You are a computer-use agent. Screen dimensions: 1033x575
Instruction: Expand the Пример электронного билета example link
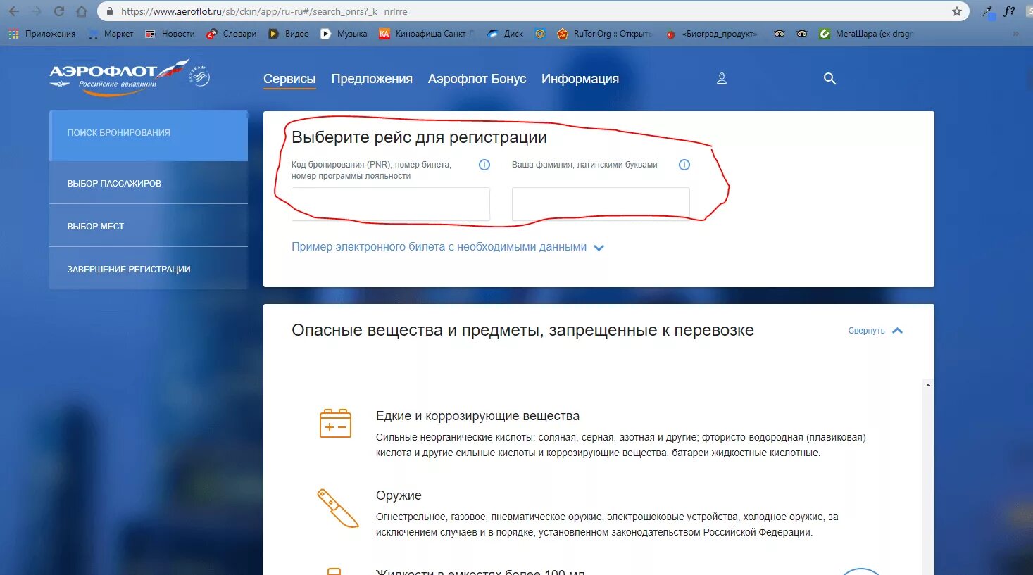click(439, 247)
